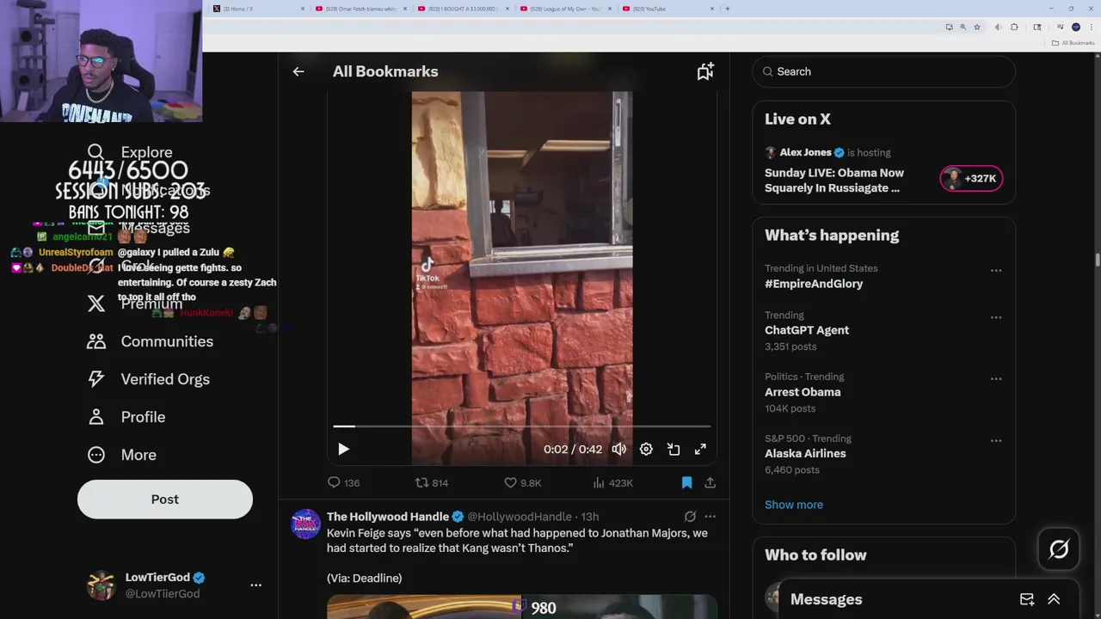This screenshot has width=1101, height=619.
Task: Open the Arrest Obama trend
Action: point(803,392)
